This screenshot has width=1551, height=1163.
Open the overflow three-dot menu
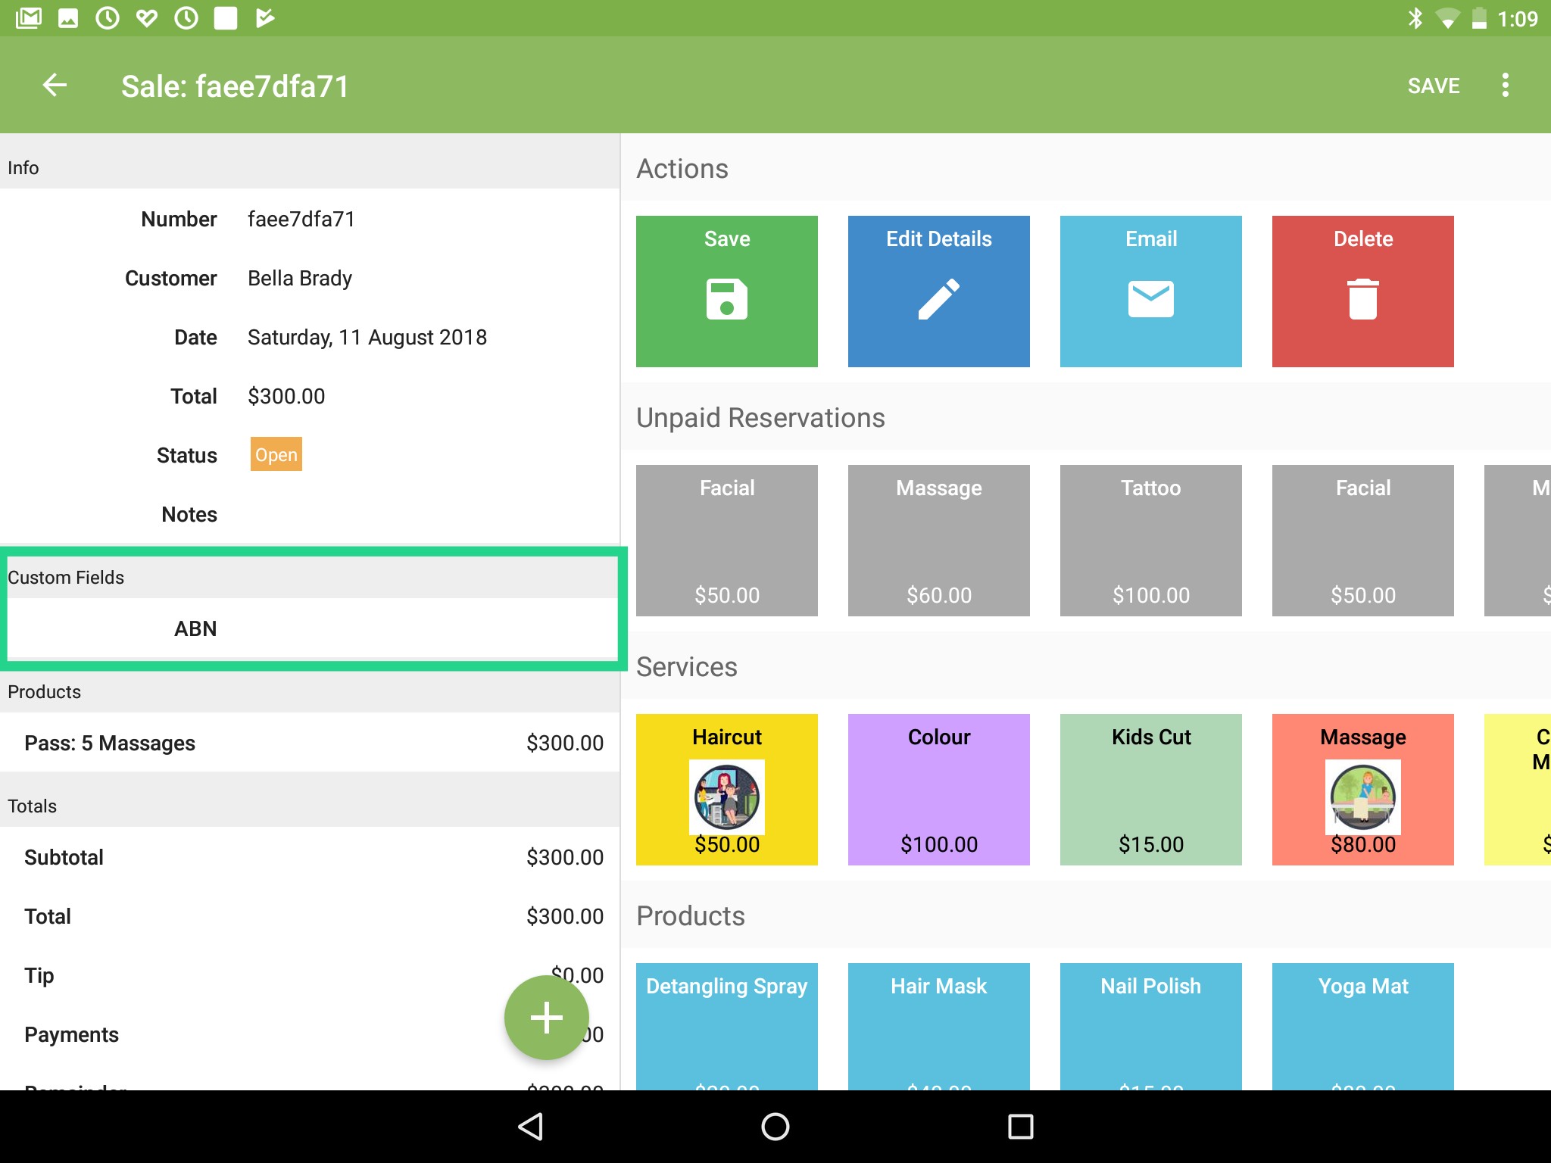pos(1506,85)
